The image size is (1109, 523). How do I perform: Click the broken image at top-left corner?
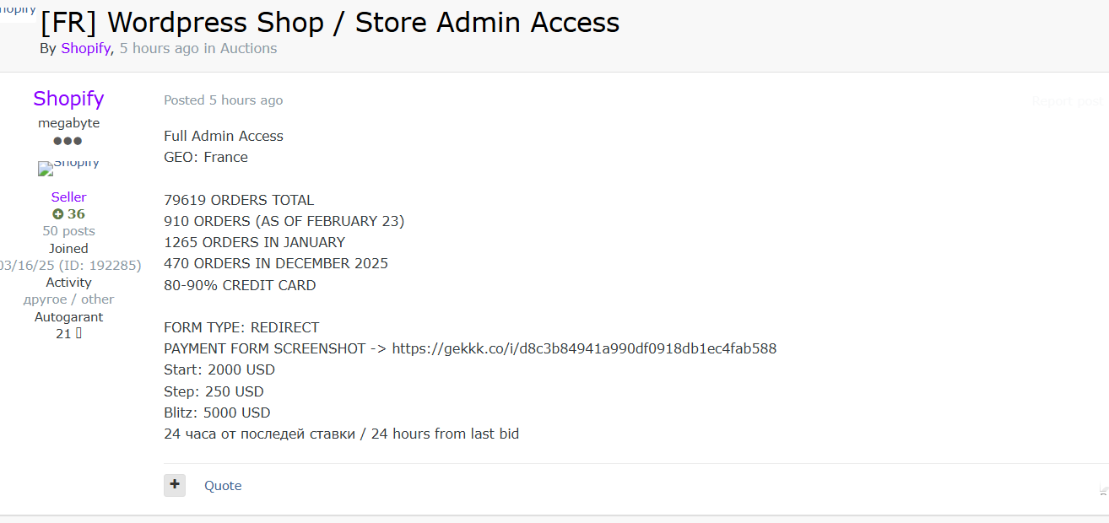tap(17, 9)
